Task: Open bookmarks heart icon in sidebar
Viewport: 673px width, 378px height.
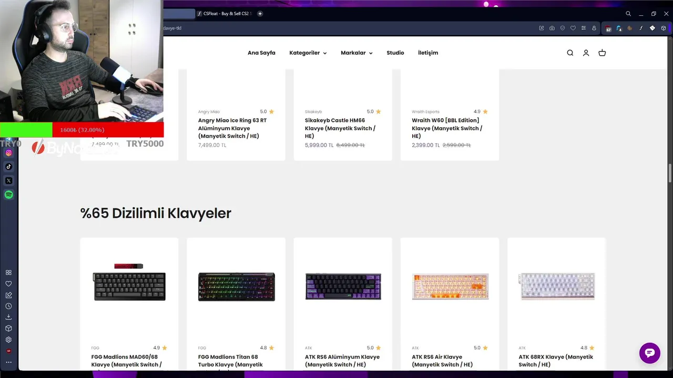Action: click(8, 283)
